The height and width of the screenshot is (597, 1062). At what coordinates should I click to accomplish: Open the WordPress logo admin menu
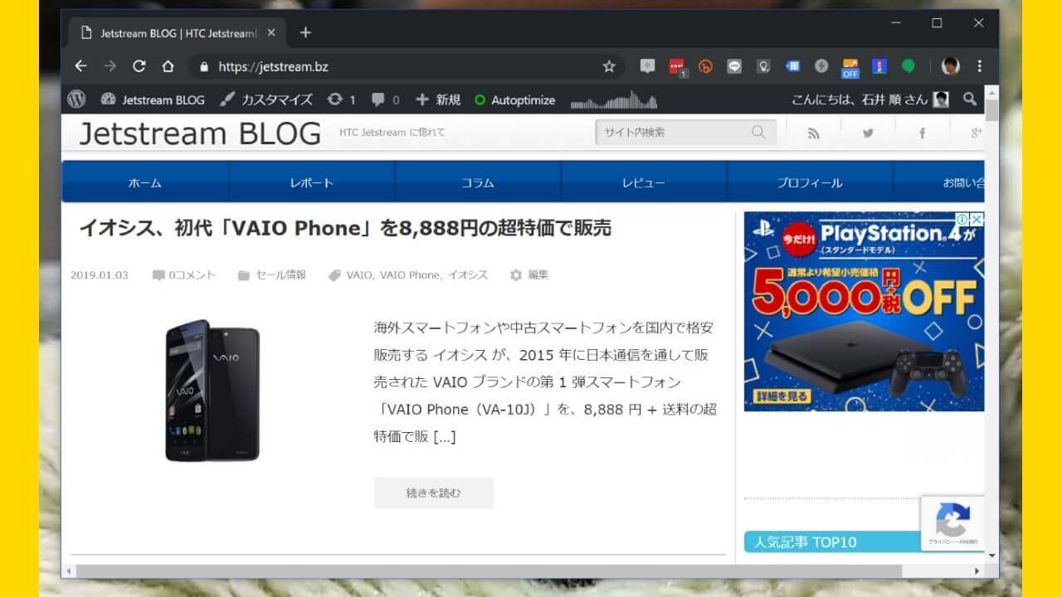77,99
